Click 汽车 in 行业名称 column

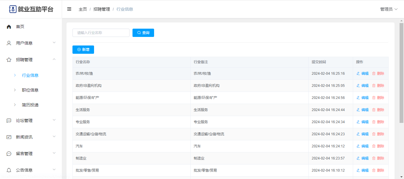click(x=79, y=146)
